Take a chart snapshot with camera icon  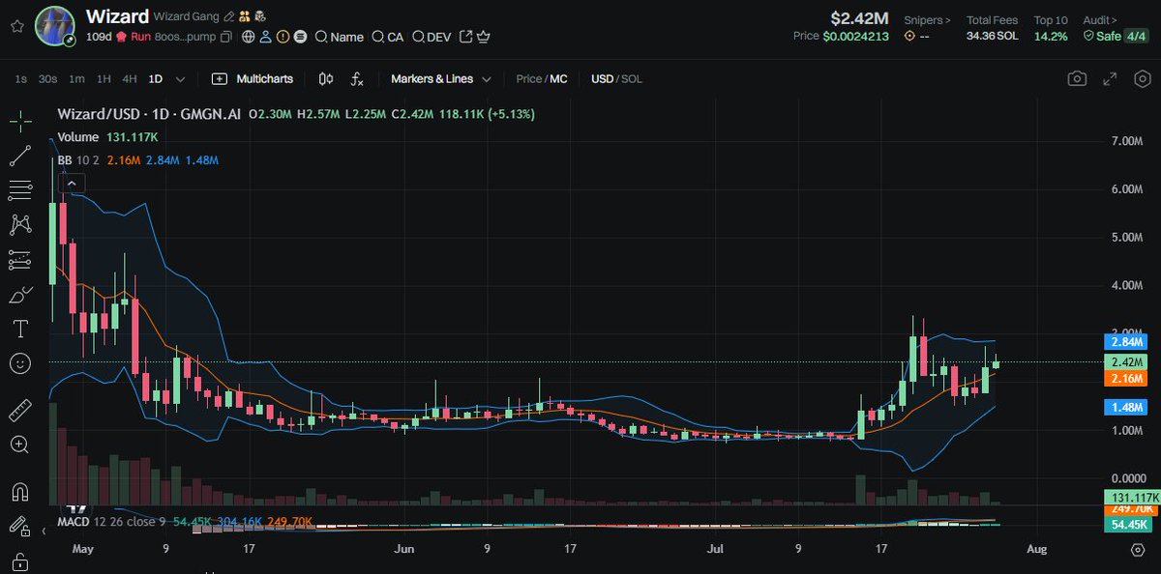pos(1077,78)
